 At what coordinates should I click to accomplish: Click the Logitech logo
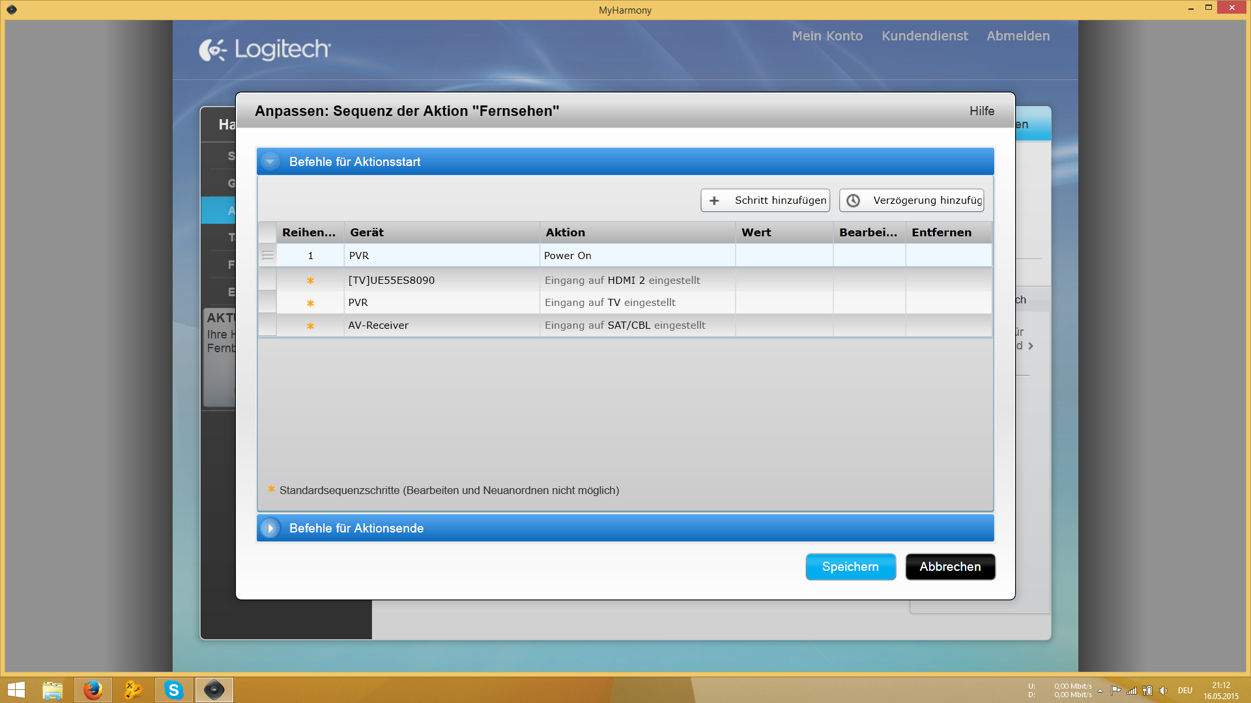point(265,49)
